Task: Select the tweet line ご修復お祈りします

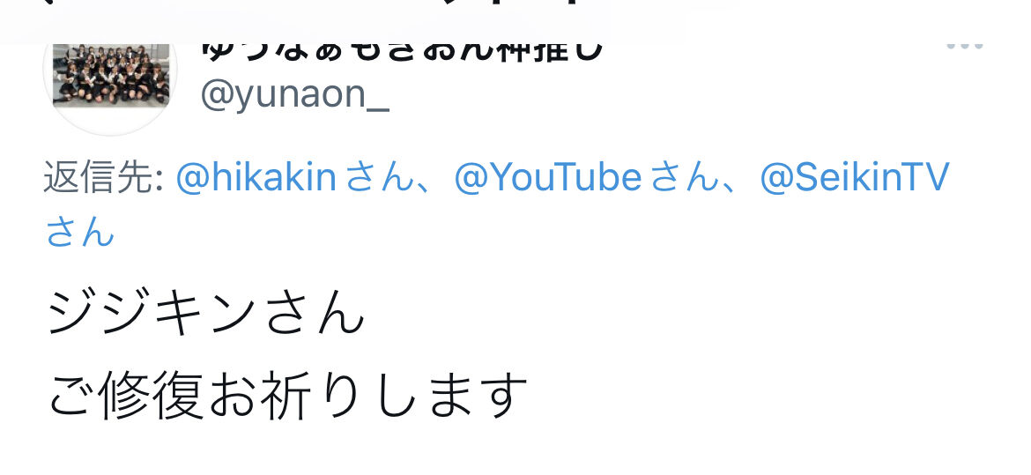Action: tap(287, 396)
